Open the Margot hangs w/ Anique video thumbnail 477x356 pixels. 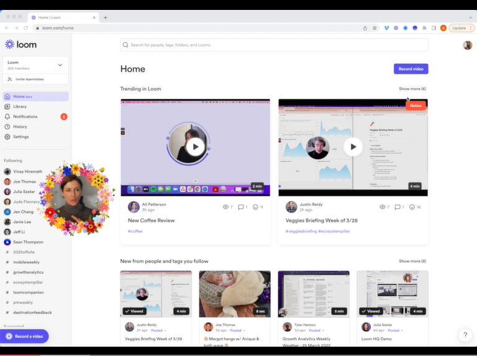click(x=235, y=294)
